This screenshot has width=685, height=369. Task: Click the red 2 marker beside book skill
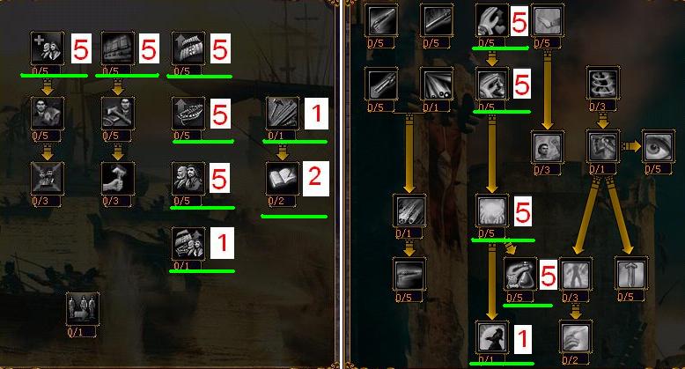tap(315, 179)
